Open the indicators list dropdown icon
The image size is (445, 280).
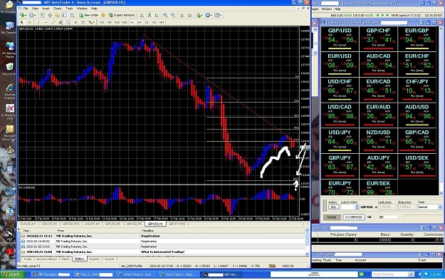[199, 15]
